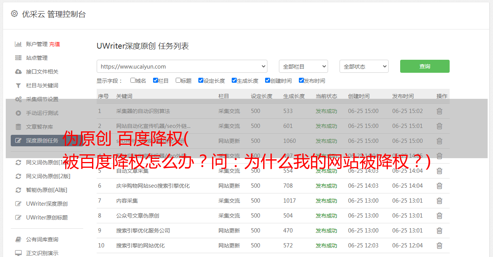Click the edit icon for UWriter深度原创
Viewport: 493px width, 257px height.
pos(18,204)
